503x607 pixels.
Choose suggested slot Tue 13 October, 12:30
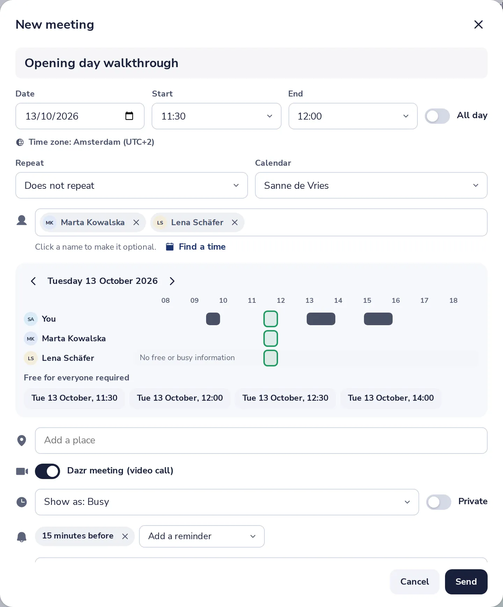tap(285, 398)
